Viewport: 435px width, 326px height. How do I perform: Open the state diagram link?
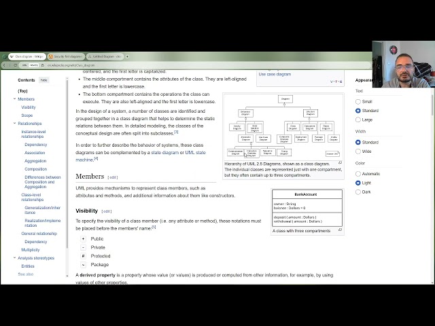coord(164,153)
